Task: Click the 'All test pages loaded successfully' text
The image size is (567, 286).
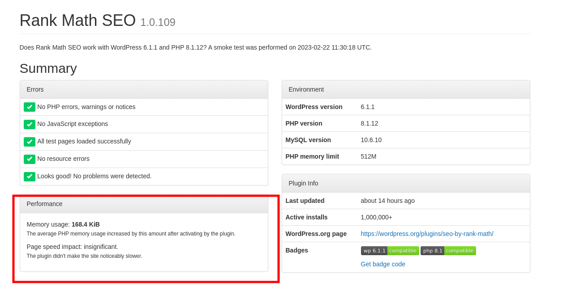Action: (x=84, y=141)
